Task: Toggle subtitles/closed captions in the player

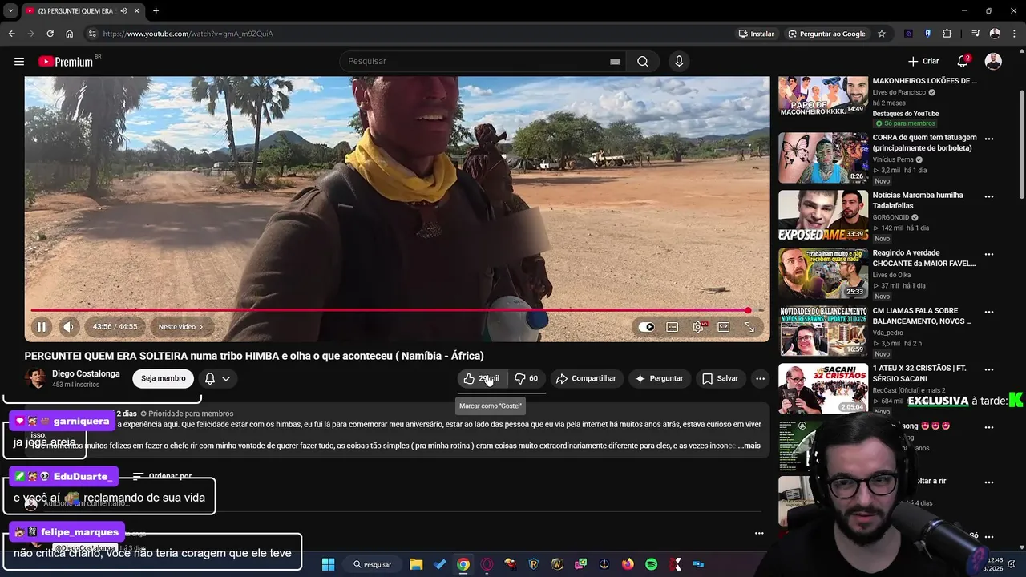Action: tap(673, 327)
